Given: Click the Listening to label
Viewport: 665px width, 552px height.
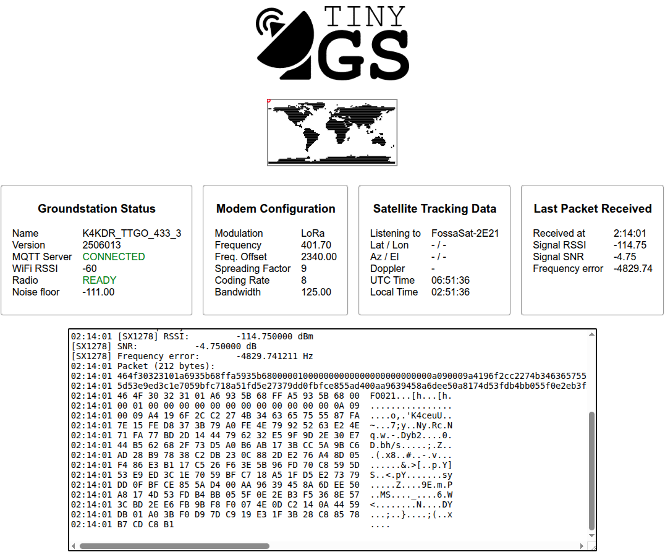Looking at the screenshot, I should [x=396, y=234].
